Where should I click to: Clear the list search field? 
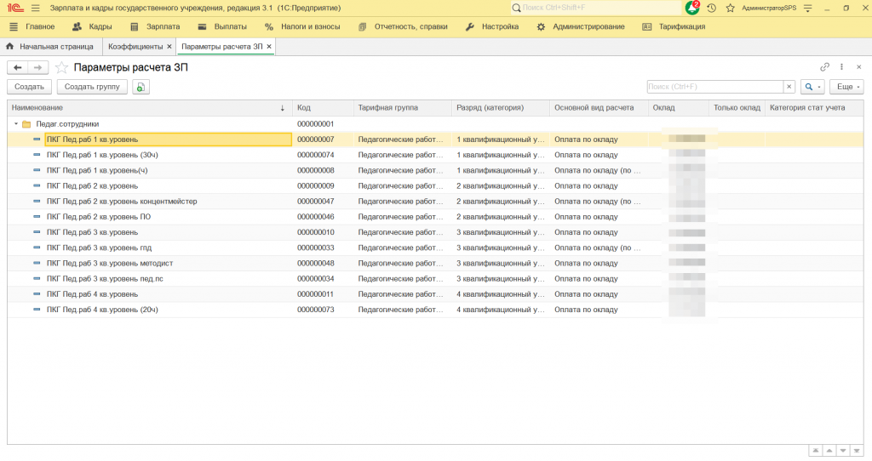pyautogui.click(x=789, y=87)
